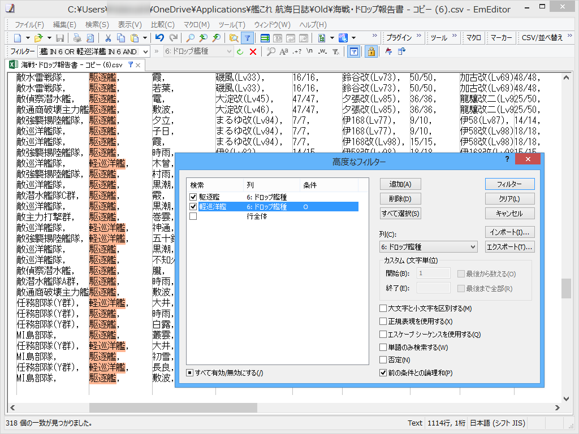
Task: Click the Cut scissors icon
Action: 108,38
